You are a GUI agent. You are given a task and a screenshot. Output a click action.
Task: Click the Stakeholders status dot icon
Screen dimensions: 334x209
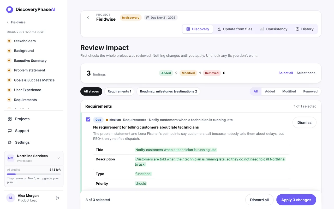coord(9,41)
